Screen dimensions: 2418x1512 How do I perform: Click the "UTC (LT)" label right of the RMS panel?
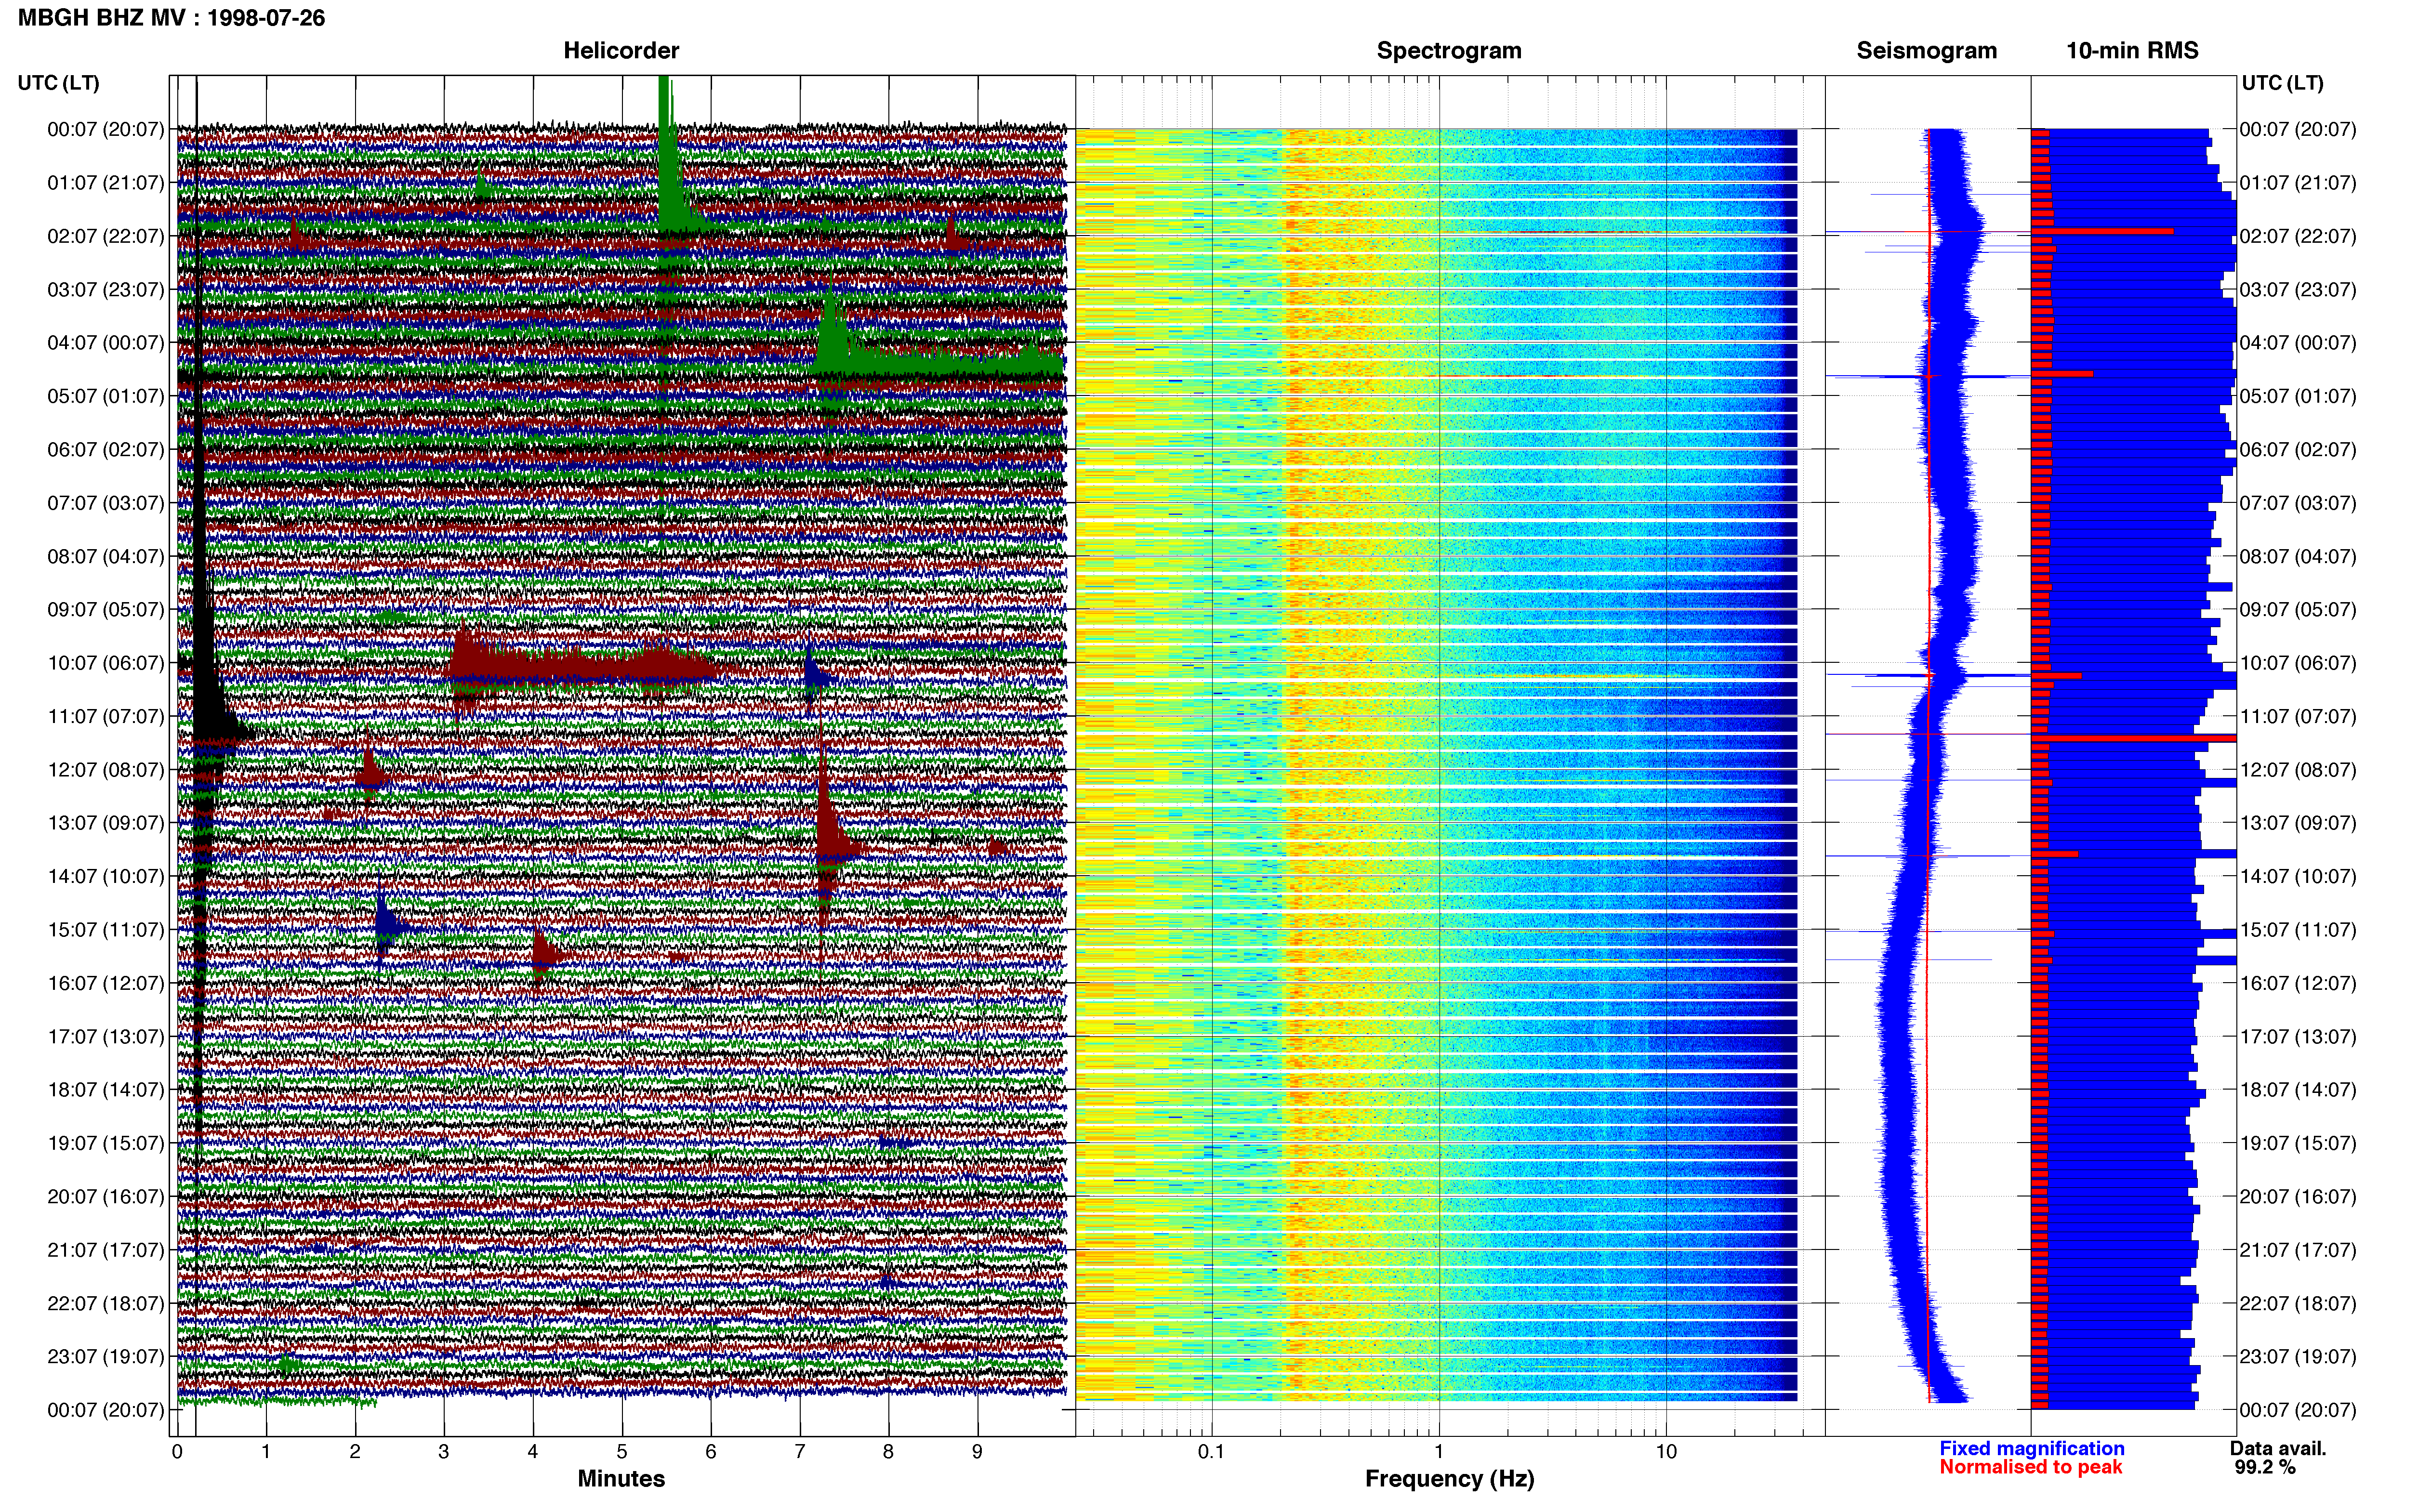[2282, 83]
